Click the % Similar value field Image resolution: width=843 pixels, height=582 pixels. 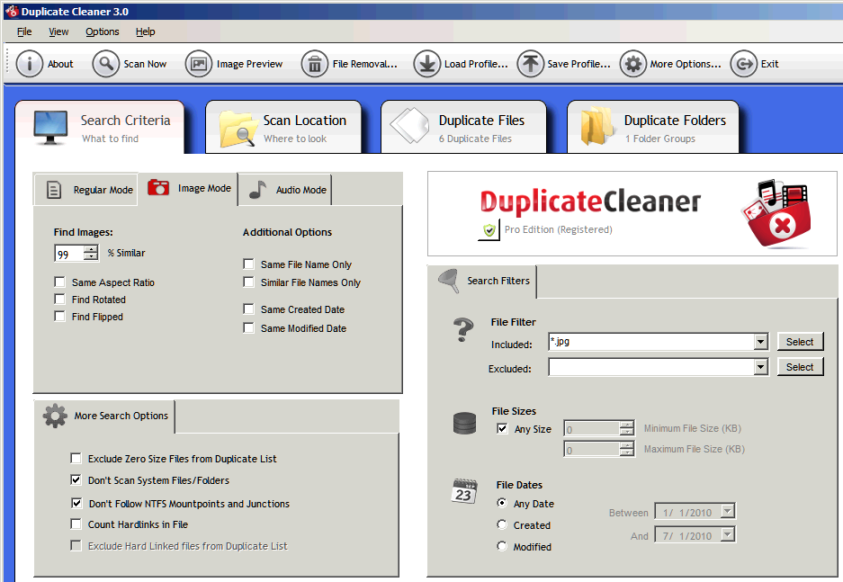click(69, 253)
